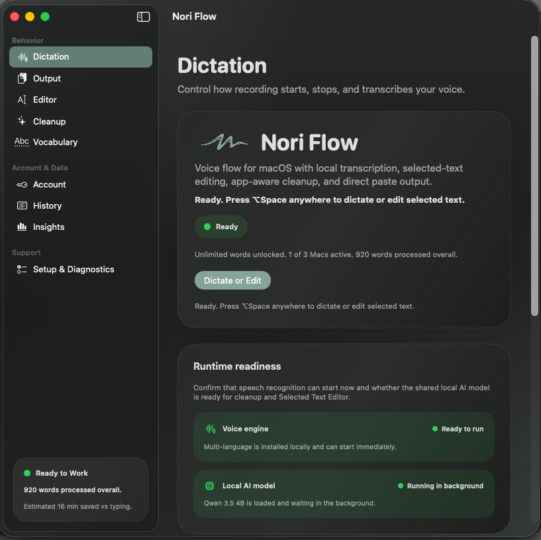Click the Local AI model readiness card

coord(344,494)
